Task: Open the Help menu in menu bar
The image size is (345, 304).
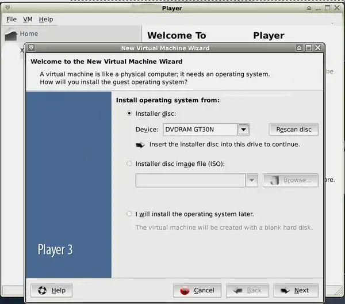Action: 45,19
